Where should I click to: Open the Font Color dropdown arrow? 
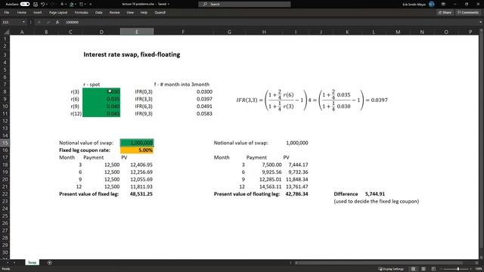[x=66, y=5]
